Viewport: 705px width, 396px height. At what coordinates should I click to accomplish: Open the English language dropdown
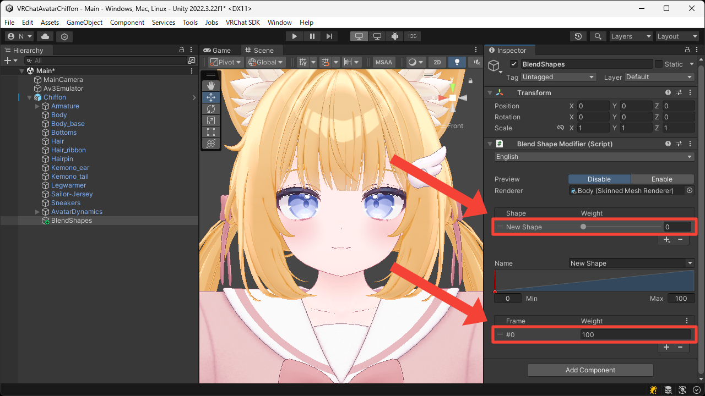(x=594, y=157)
